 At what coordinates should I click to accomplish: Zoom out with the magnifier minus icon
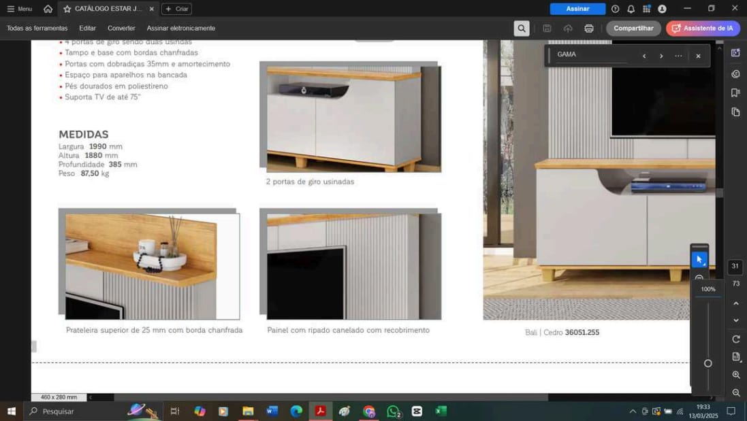[x=735, y=392]
